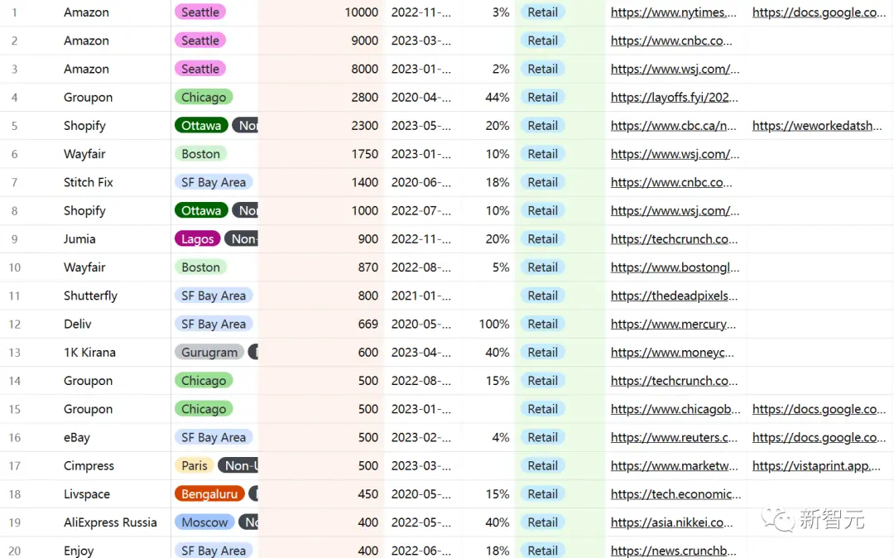Select the Stitch Fix company cell

click(x=89, y=182)
